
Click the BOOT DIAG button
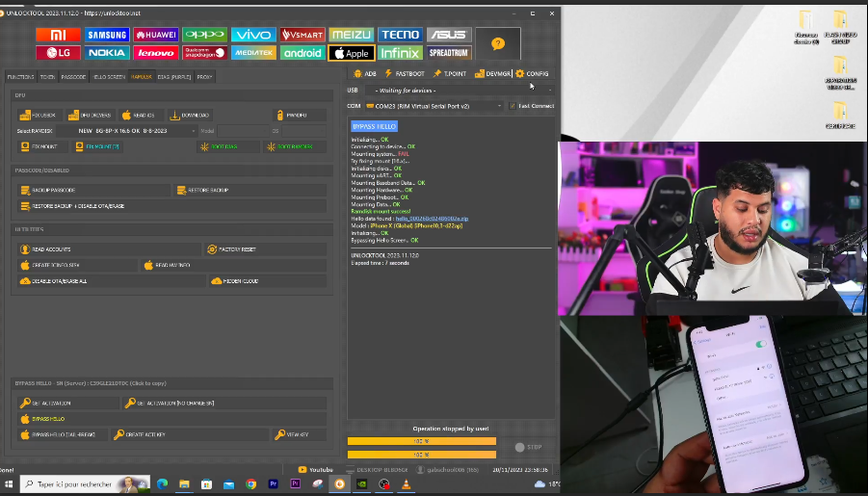tap(227, 146)
